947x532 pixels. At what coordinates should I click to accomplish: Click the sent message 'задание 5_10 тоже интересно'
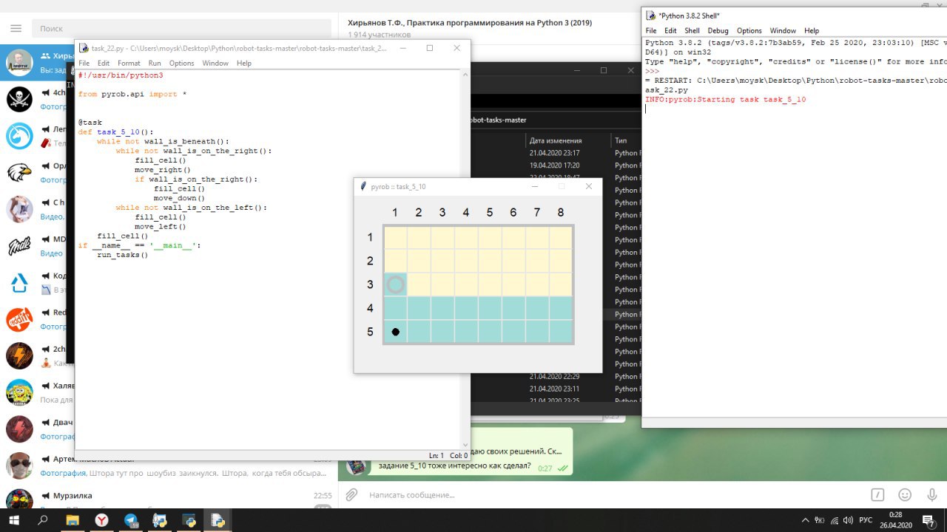click(x=454, y=466)
